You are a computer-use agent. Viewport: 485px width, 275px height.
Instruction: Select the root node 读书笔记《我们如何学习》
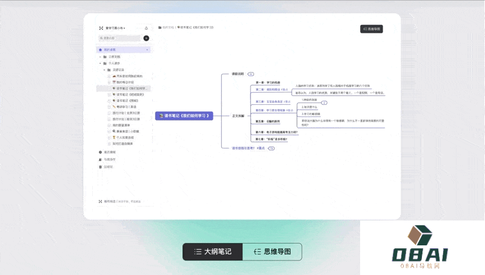[x=184, y=116]
